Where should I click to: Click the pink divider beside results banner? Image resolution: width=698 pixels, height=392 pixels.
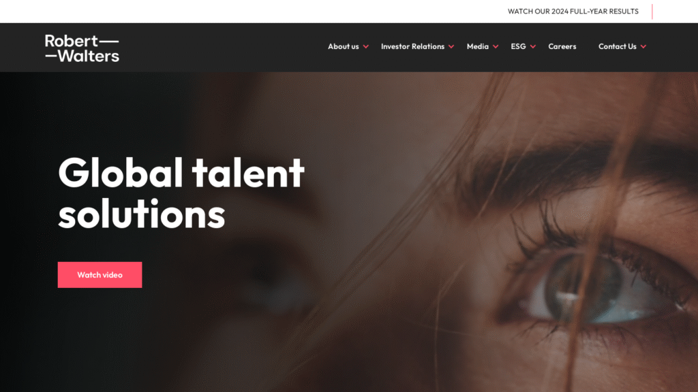point(652,12)
